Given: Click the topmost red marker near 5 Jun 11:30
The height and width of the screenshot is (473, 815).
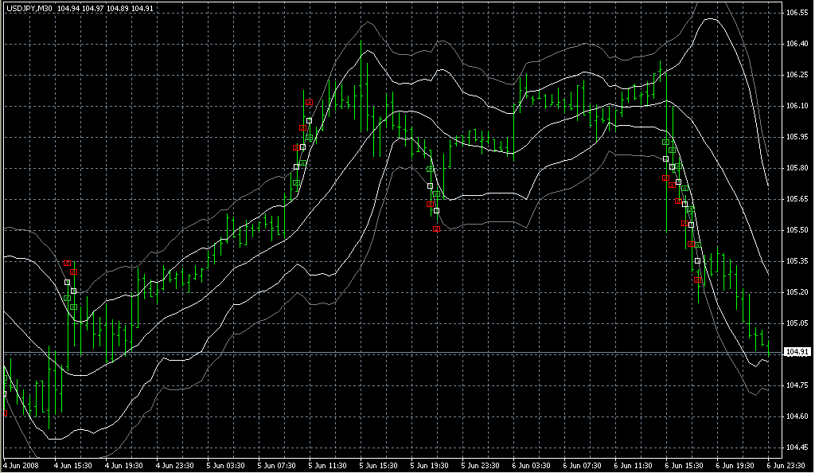Looking at the screenshot, I should click(309, 103).
